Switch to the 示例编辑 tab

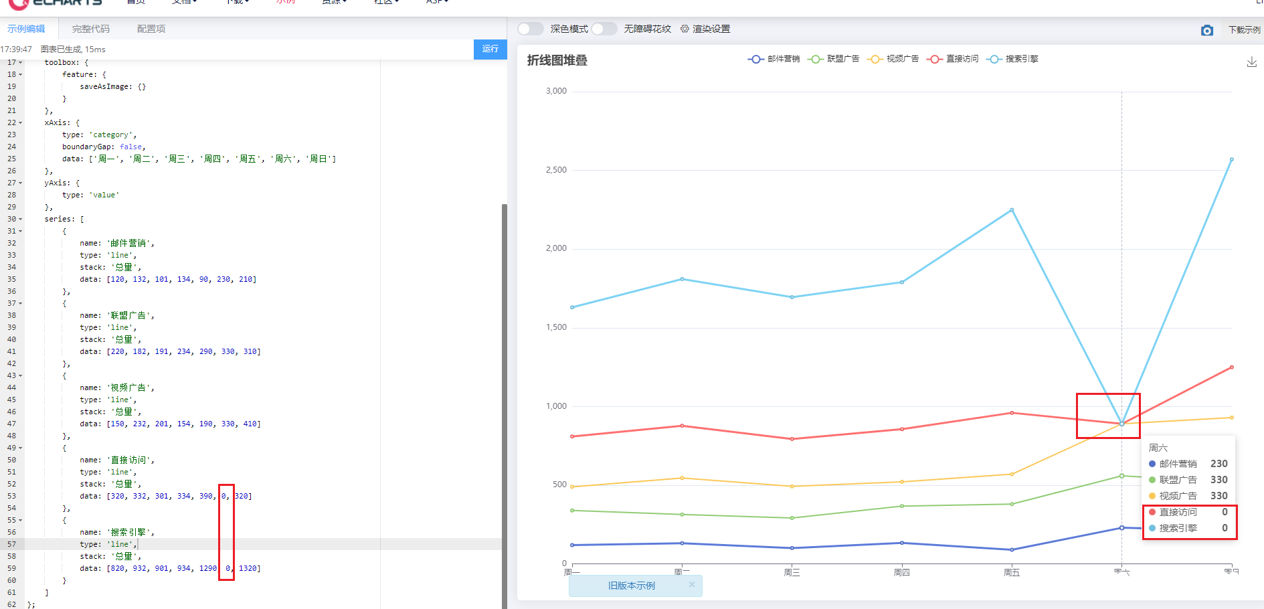[x=26, y=29]
